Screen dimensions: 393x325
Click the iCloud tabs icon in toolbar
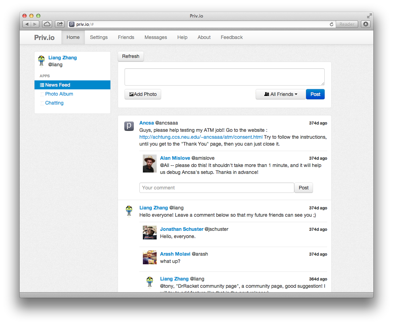point(47,24)
